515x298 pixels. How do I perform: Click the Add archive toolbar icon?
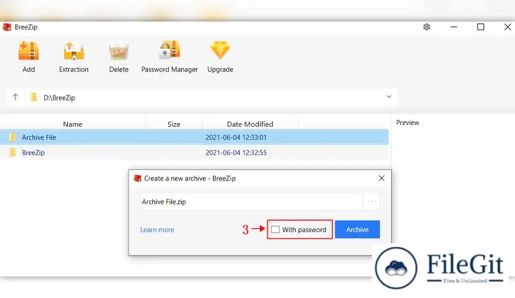(28, 51)
